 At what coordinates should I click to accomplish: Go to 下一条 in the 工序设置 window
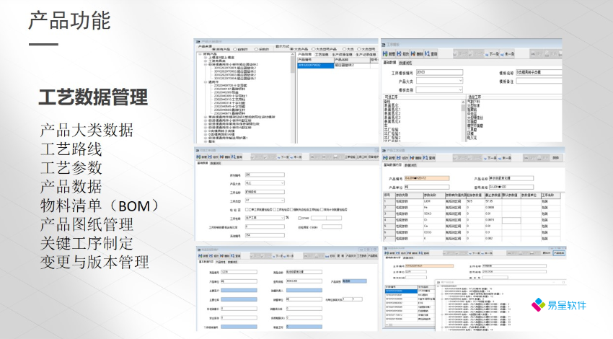(283, 157)
